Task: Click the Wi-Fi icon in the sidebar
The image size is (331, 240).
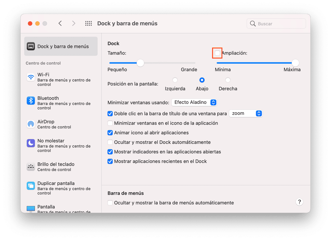Action: click(x=31, y=77)
